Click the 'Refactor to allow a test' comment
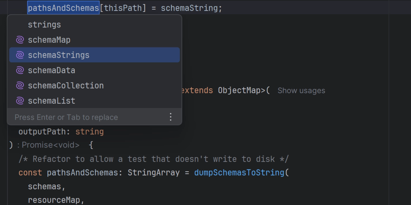Image resolution: width=411 pixels, height=205 pixels. [x=154, y=159]
